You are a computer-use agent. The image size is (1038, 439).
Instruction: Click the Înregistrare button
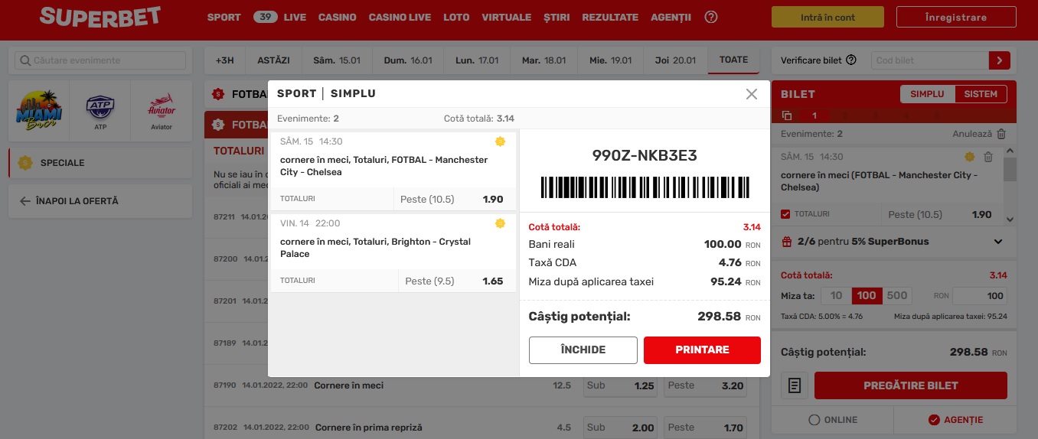[955, 17]
